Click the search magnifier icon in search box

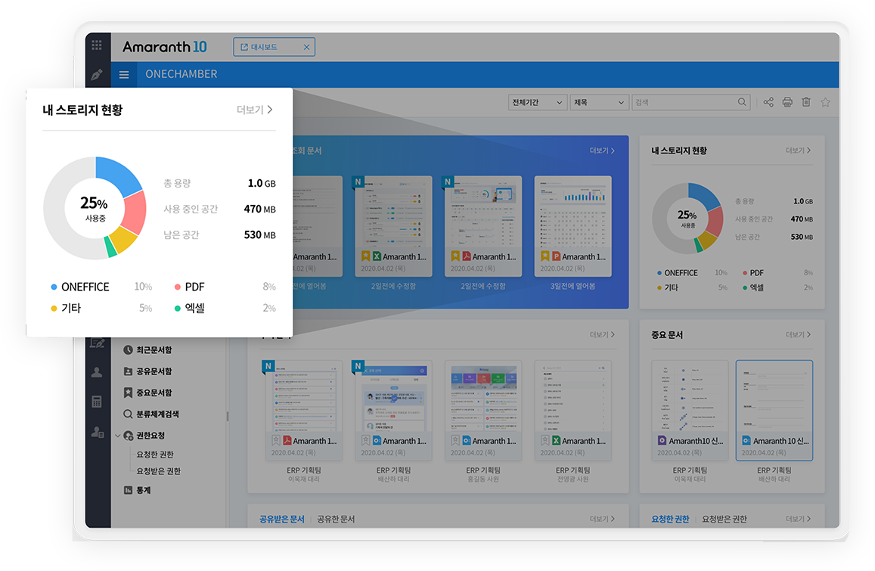742,102
